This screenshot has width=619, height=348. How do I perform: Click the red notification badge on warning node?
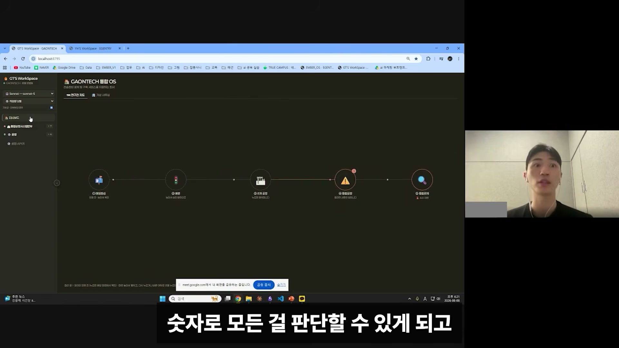pyautogui.click(x=354, y=171)
